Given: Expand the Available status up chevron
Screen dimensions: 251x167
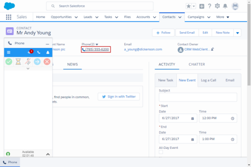Looking at the screenshot, I should point(48,154).
